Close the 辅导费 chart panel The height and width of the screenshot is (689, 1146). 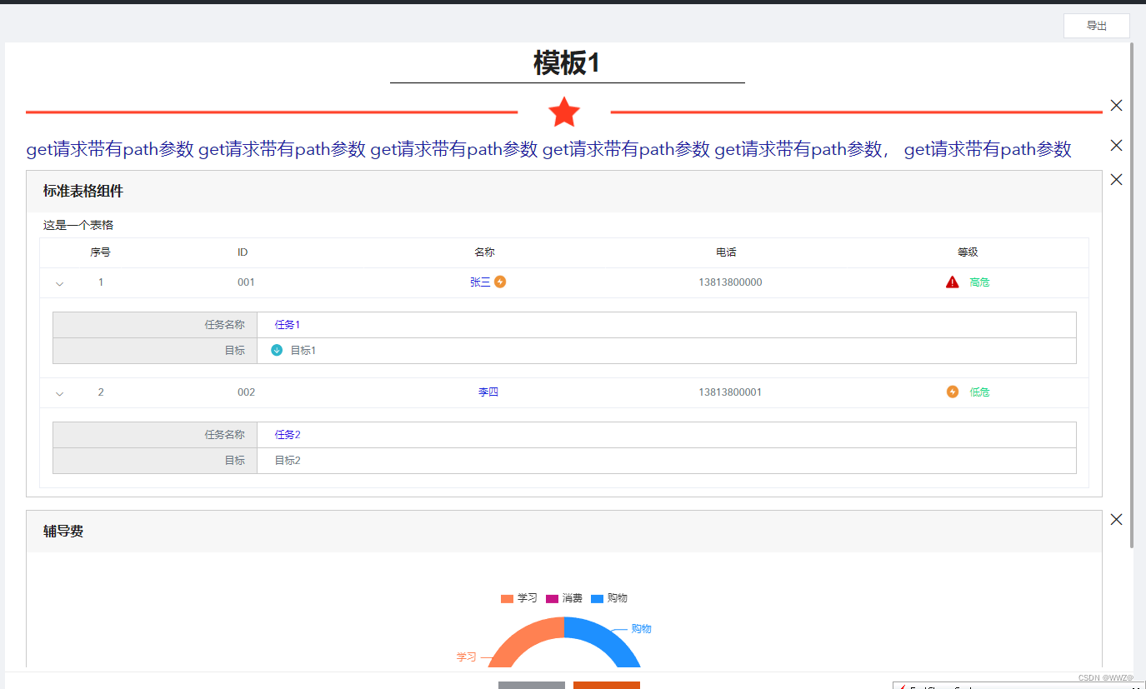point(1116,519)
